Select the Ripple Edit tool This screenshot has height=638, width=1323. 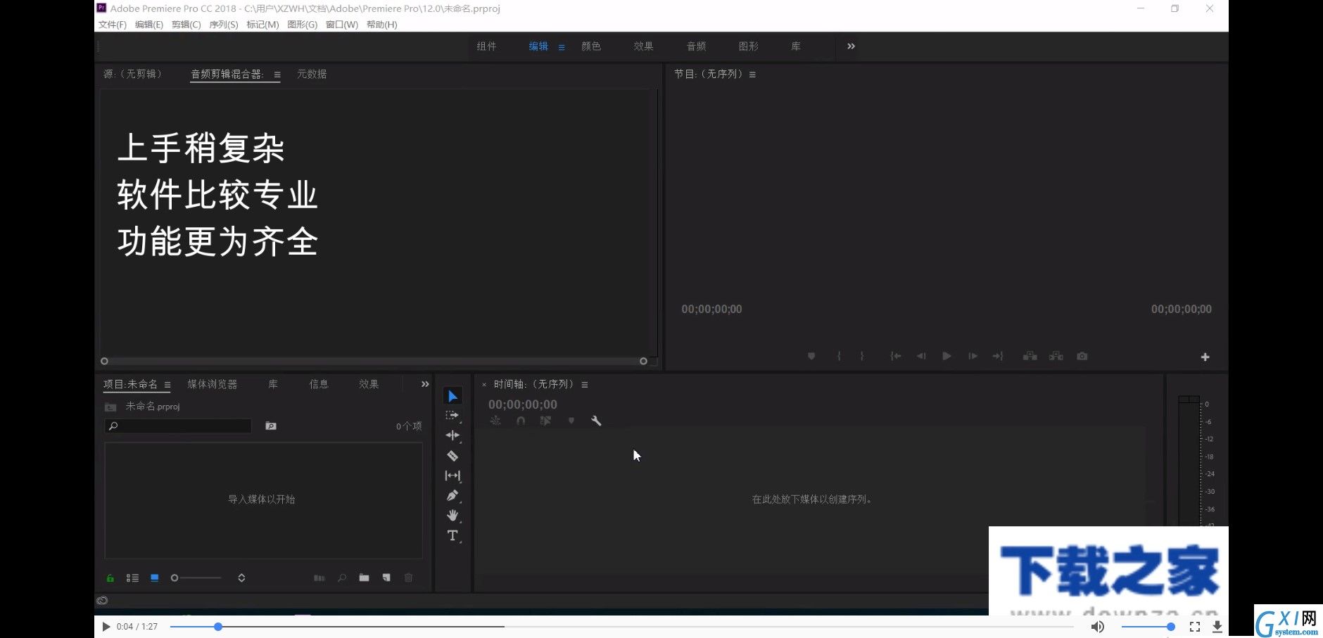(452, 435)
